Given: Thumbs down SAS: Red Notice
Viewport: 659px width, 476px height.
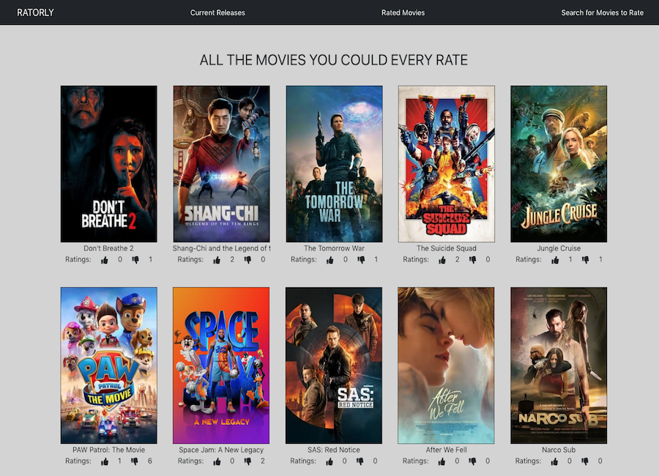Looking at the screenshot, I should coord(360,461).
